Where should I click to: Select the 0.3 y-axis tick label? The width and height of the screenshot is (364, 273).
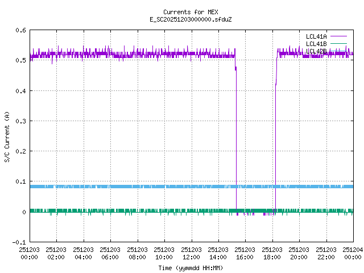[x=20, y=121]
